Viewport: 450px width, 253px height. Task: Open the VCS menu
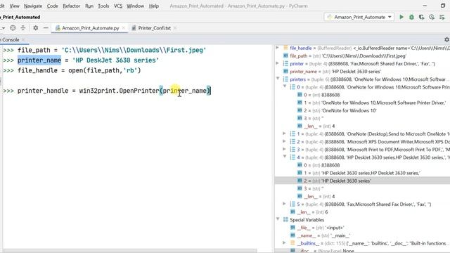pyautogui.click(x=118, y=6)
